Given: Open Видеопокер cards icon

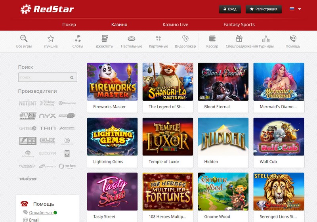Looking at the screenshot, I should (185, 42).
